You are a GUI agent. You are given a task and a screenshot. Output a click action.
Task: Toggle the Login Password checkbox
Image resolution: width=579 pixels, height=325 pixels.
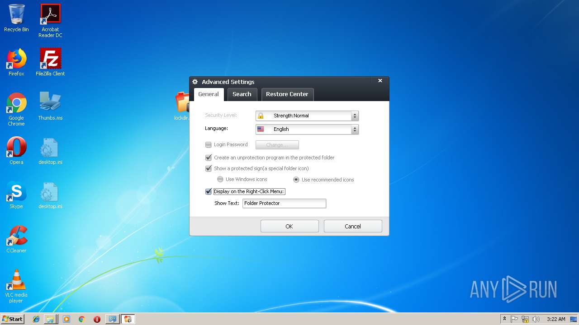[209, 144]
